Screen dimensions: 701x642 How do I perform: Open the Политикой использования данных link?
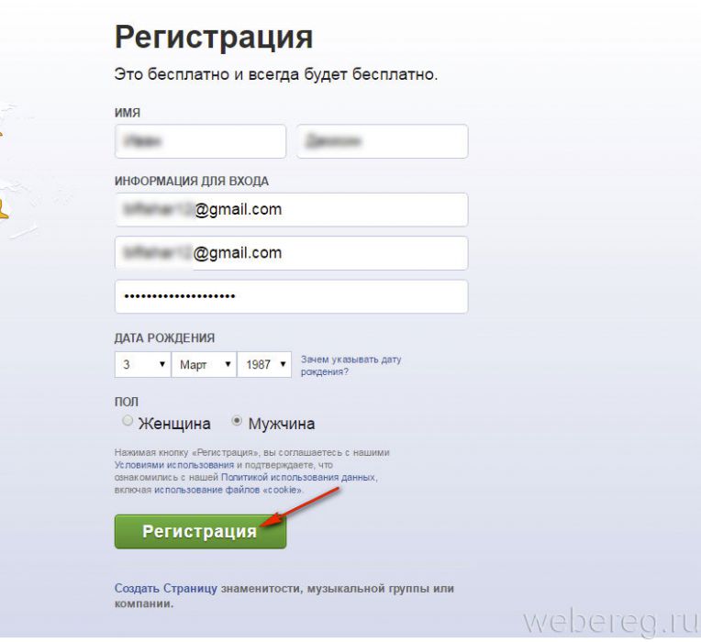tap(298, 477)
